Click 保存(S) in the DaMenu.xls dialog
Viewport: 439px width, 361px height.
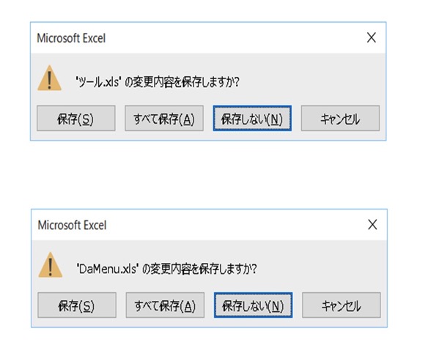(77, 305)
